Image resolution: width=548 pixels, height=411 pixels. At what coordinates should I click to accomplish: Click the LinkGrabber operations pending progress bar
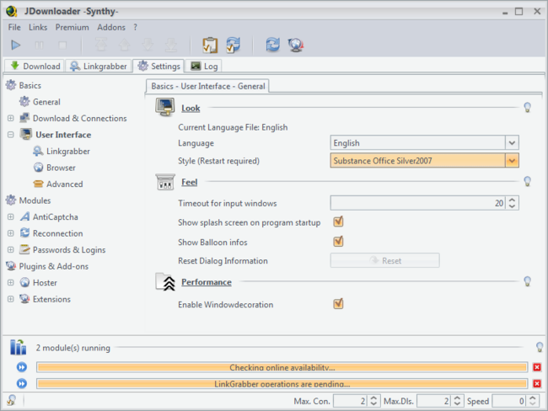point(282,384)
